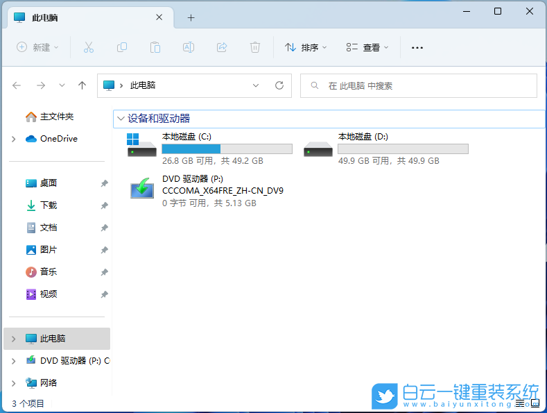Image resolution: width=547 pixels, height=413 pixels.
Task: Click 此电脑 breadcrumb in address bar
Action: (x=143, y=85)
